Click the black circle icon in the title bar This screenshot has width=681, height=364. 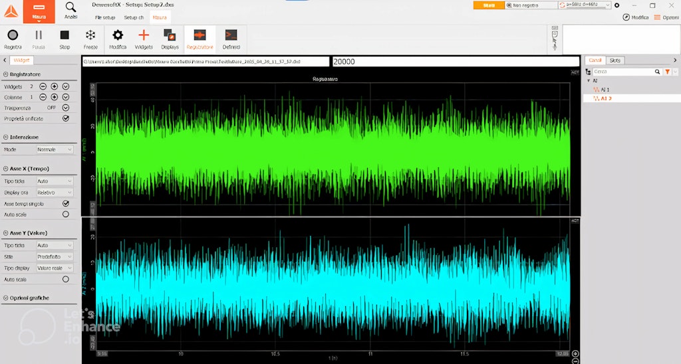click(616, 5)
